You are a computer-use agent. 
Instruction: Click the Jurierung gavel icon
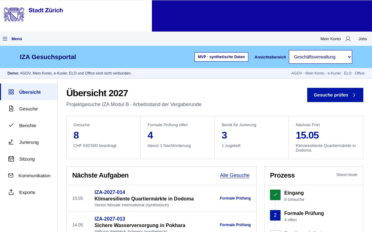click(x=11, y=142)
